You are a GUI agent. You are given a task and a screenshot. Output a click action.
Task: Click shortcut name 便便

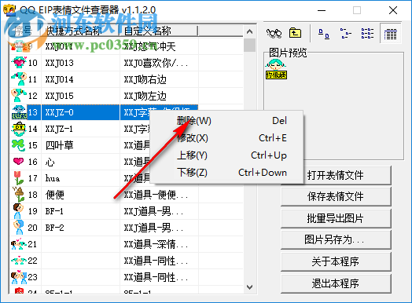point(55,195)
